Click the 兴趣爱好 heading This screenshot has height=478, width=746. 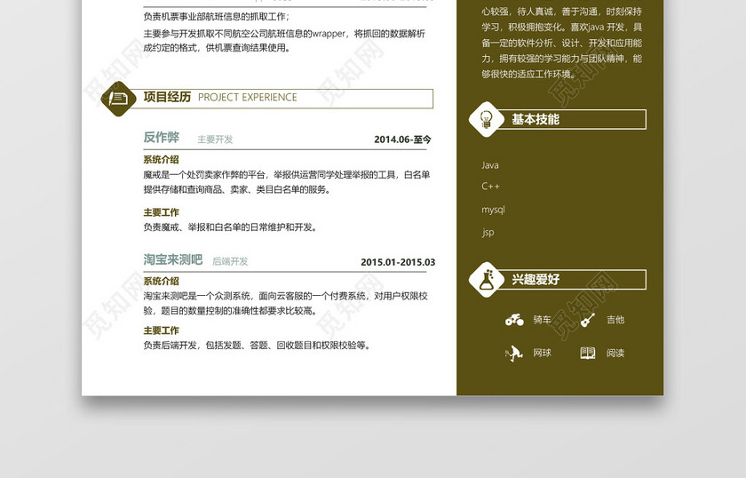(536, 280)
